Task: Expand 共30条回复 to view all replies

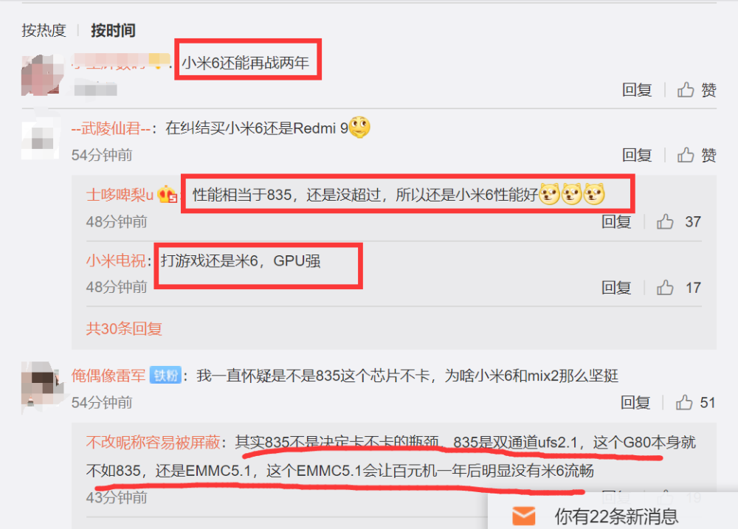Action: pyautogui.click(x=124, y=328)
